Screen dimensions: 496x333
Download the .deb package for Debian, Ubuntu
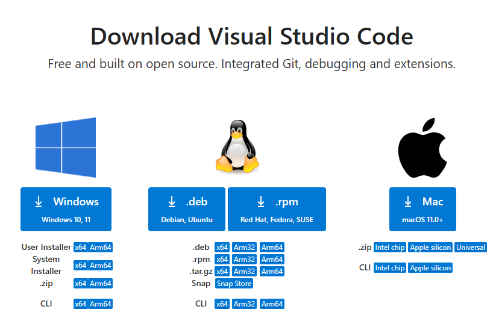[187, 209]
